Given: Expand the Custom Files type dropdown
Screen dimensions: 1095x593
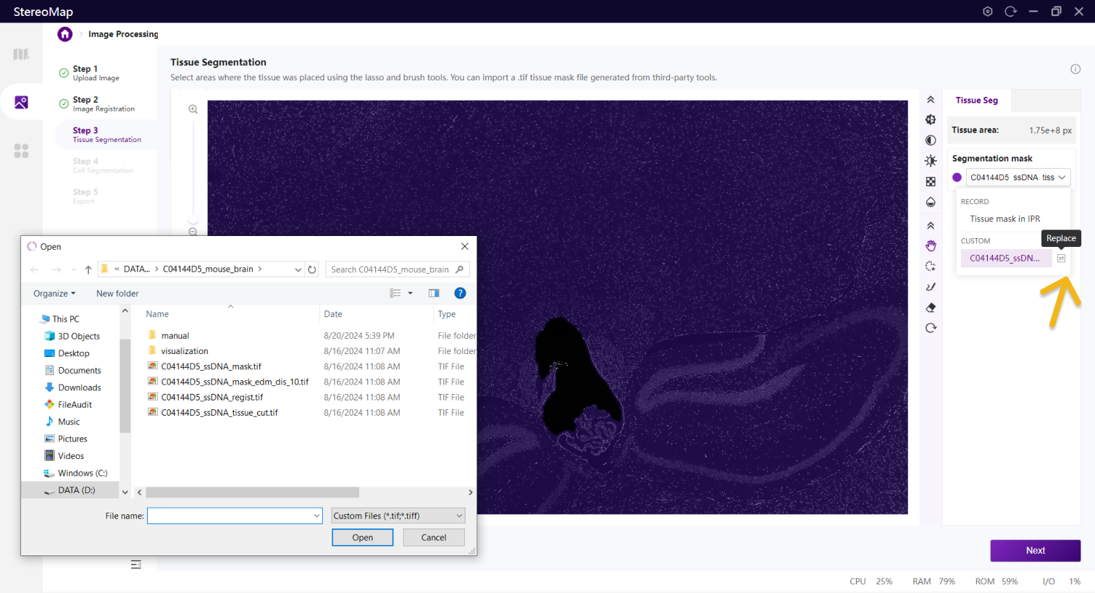Looking at the screenshot, I should tap(398, 516).
